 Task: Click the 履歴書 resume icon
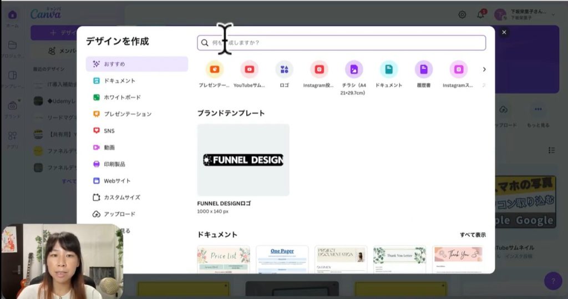pyautogui.click(x=424, y=69)
